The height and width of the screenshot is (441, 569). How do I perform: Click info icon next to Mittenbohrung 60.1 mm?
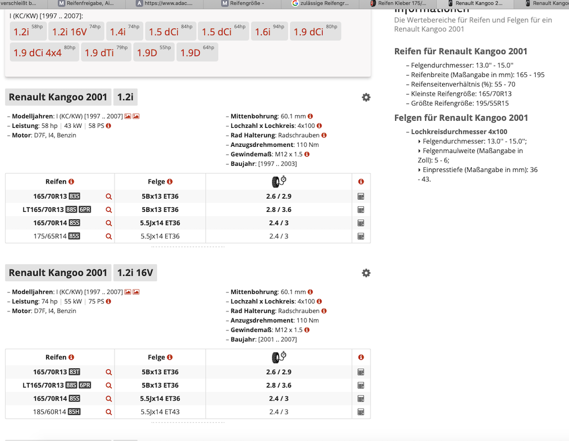(310, 117)
